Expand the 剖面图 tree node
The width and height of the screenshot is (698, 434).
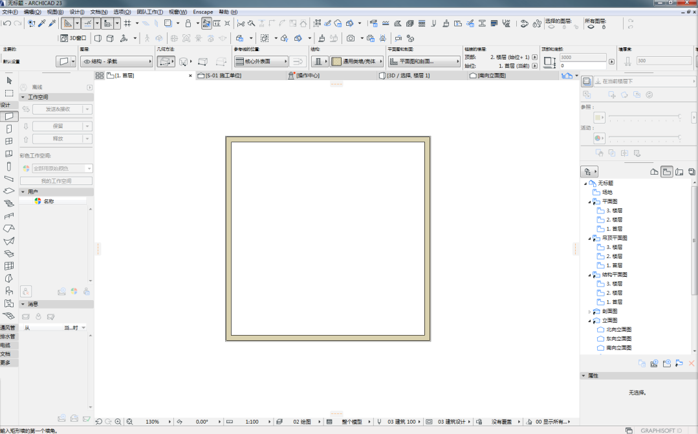tap(589, 312)
